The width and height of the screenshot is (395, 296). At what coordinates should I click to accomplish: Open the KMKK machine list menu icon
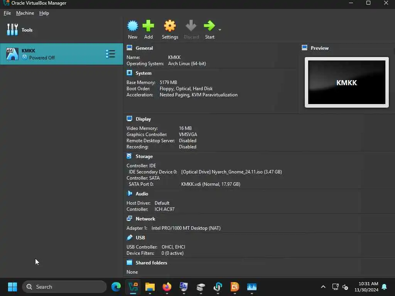110,54
